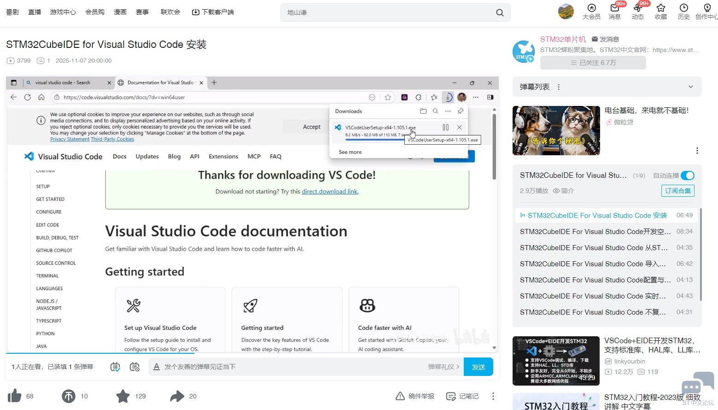Screen dimensions: 718x410
Task: Open 大会员 membership icon
Action: click(x=591, y=12)
